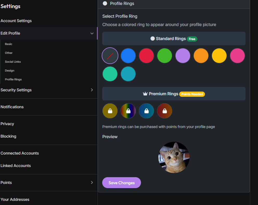Screen dimensions: 258x205
Task: Click the green Free badge
Action: [192, 39]
